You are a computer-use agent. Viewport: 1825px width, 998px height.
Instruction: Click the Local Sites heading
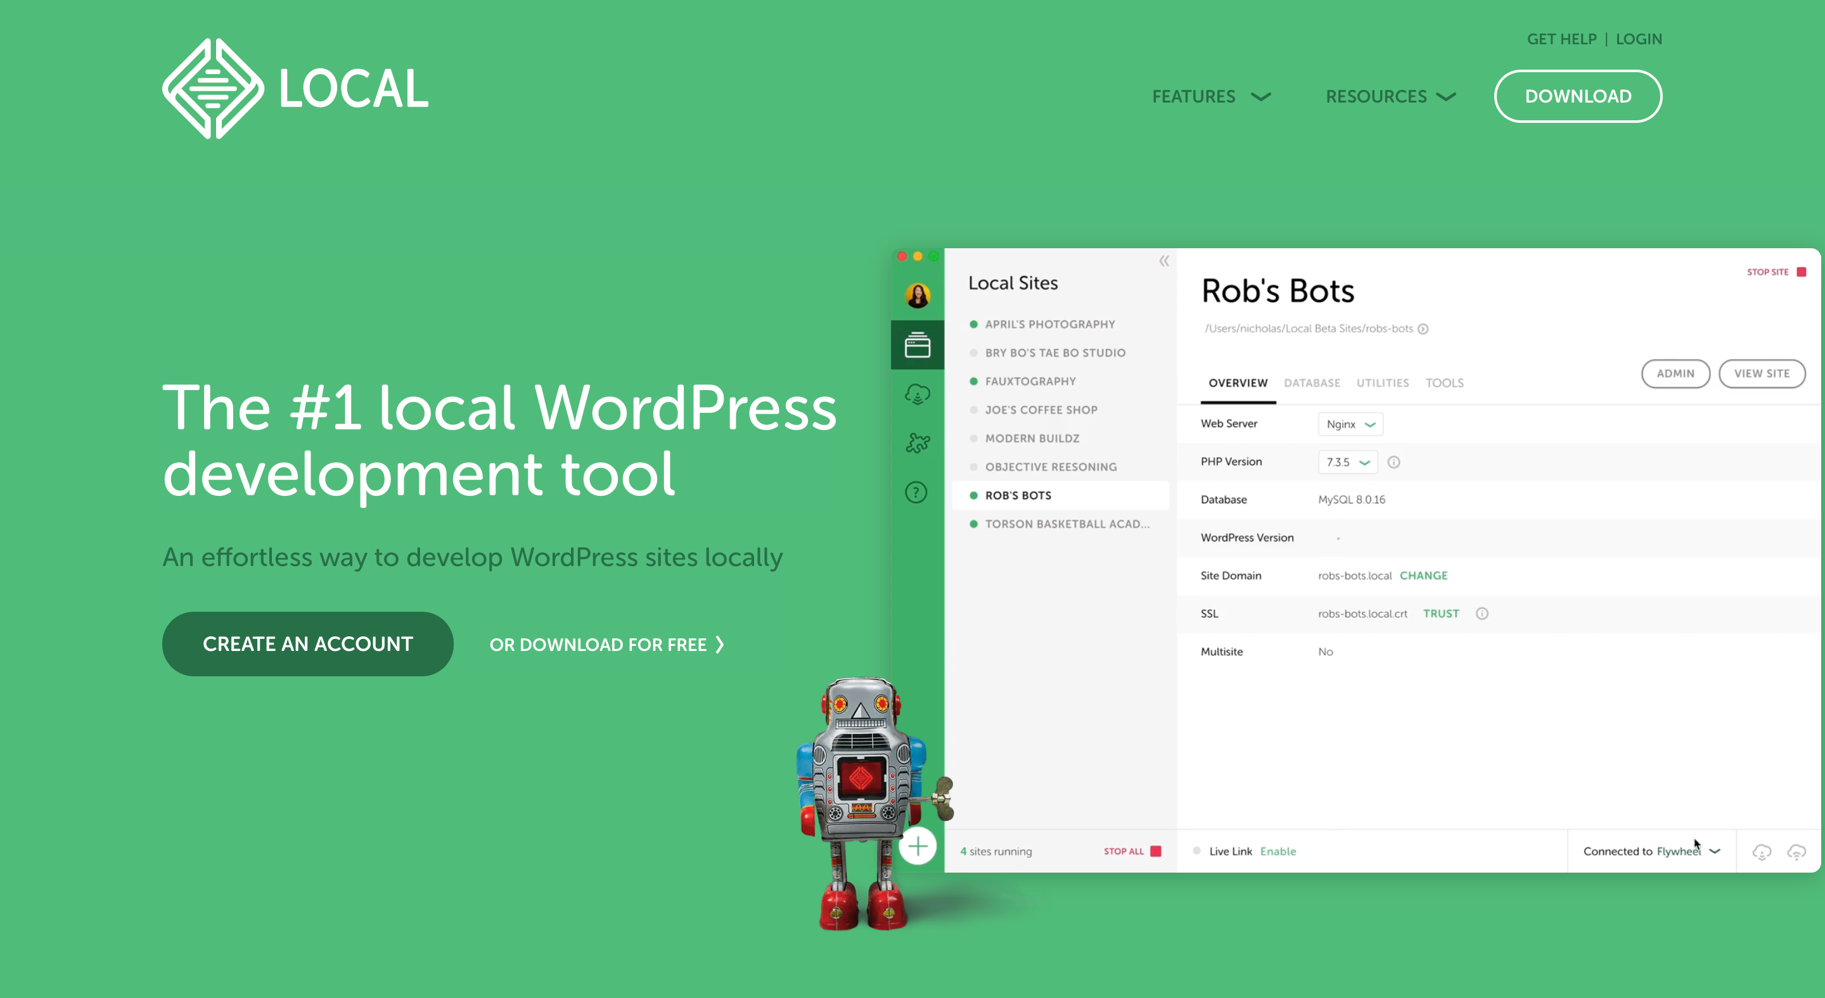(1013, 283)
